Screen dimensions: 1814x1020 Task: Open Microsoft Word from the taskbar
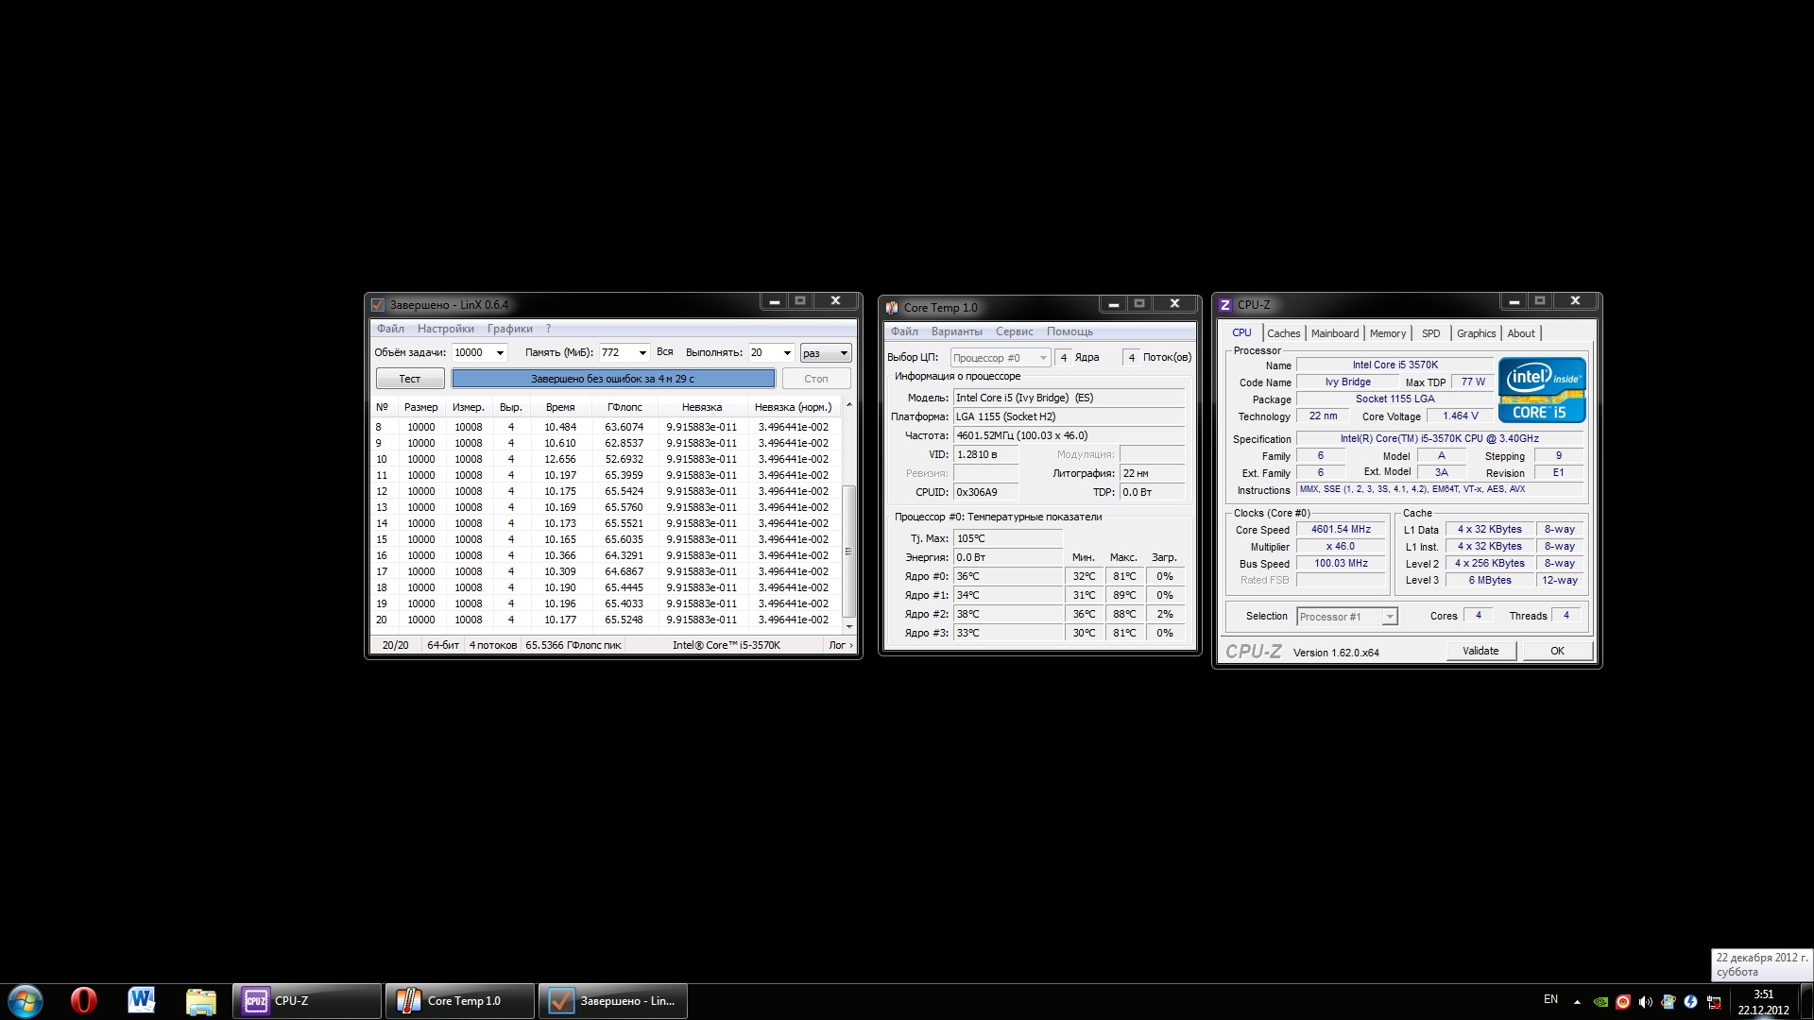click(x=142, y=1001)
